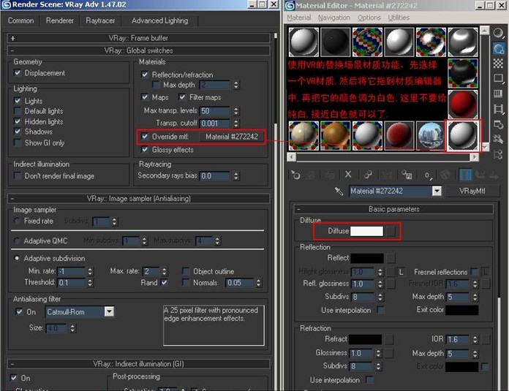Viewport: 509px width, 391px height.
Task: Collapse the VRay:: Image sampler rollout
Action: (x=139, y=199)
